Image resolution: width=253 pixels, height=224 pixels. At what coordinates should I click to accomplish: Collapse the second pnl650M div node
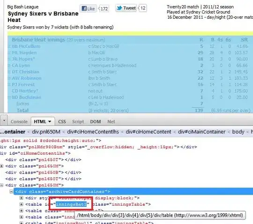coord(1,185)
